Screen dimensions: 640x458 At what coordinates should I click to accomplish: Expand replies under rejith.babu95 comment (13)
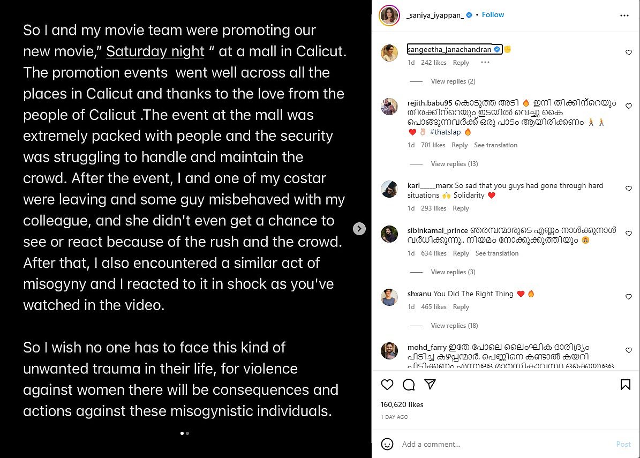click(454, 164)
